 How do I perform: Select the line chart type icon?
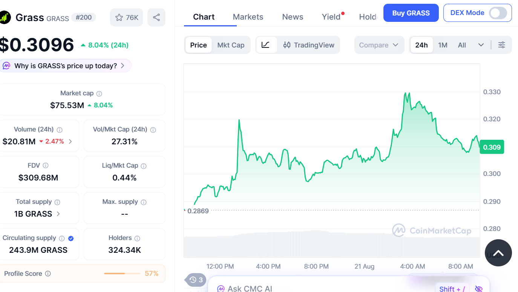tap(265, 45)
